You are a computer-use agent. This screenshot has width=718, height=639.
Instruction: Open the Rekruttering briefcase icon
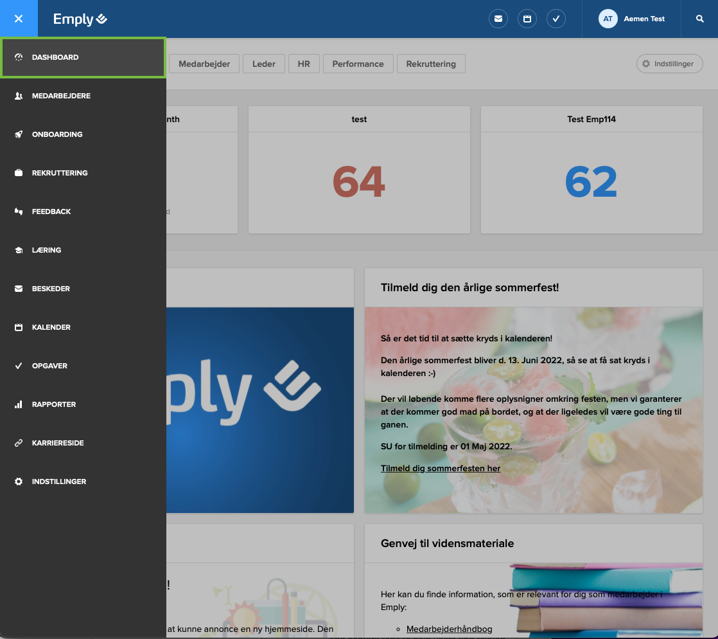click(x=19, y=173)
